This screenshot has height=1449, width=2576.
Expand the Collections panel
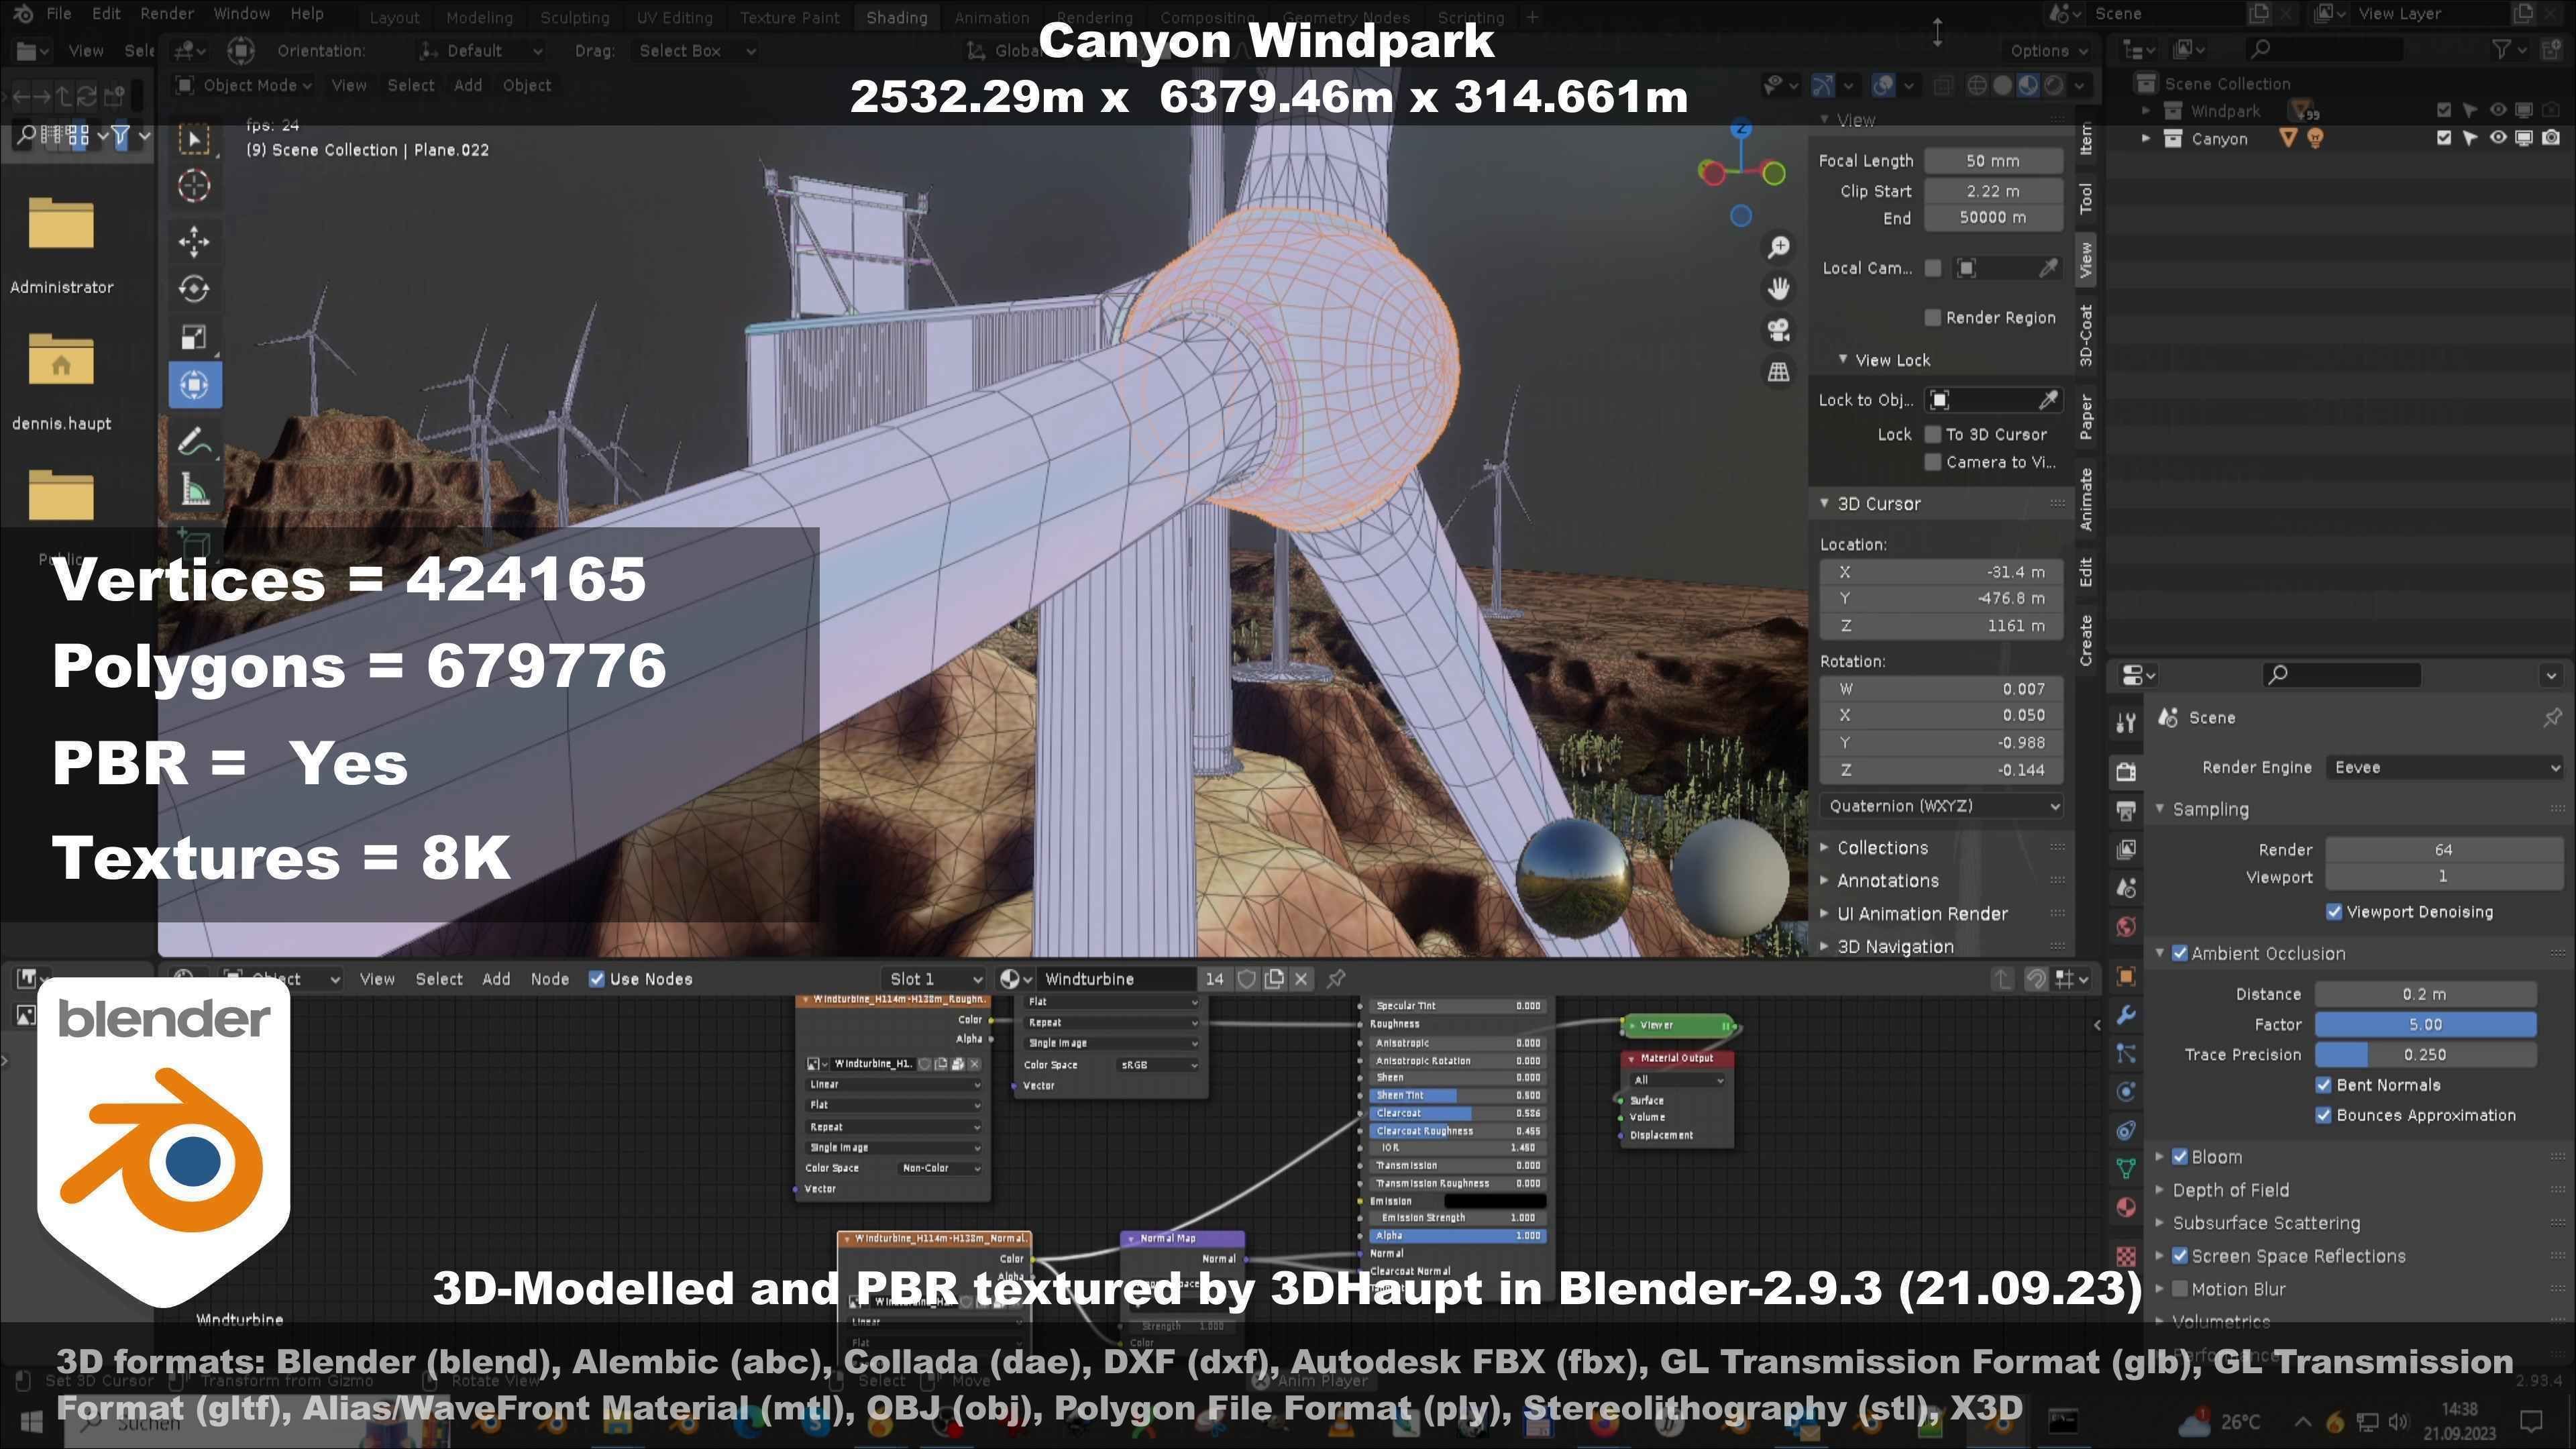click(1881, 848)
